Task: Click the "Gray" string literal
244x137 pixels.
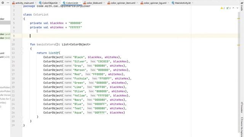Action: point(78,66)
